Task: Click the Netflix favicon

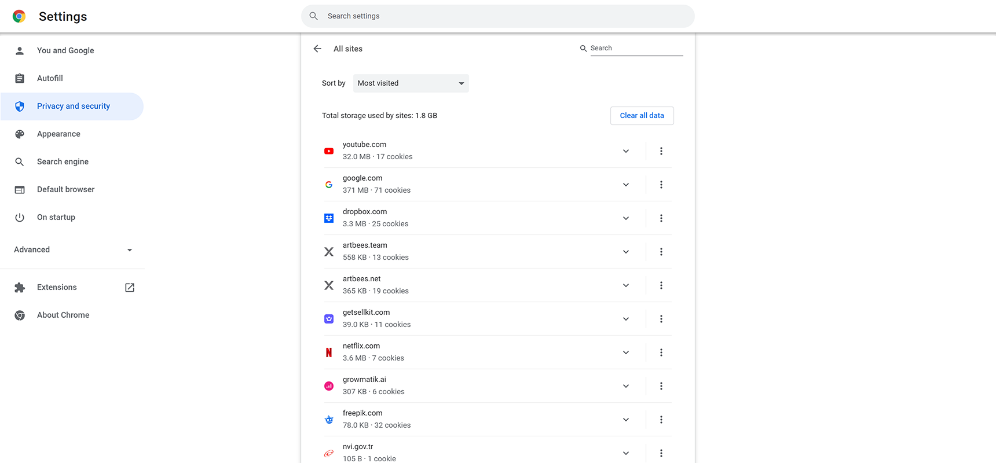Action: click(x=329, y=352)
